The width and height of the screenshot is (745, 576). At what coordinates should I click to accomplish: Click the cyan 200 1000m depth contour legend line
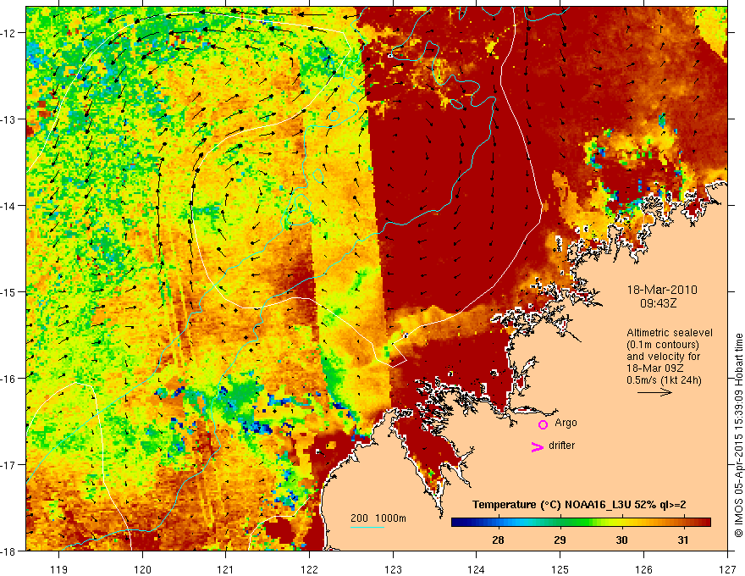pyautogui.click(x=367, y=527)
